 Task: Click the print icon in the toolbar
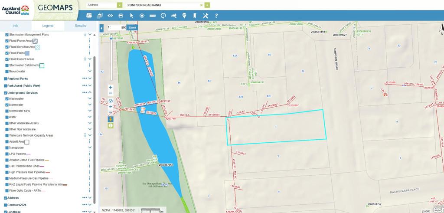pyautogui.click(x=121, y=16)
